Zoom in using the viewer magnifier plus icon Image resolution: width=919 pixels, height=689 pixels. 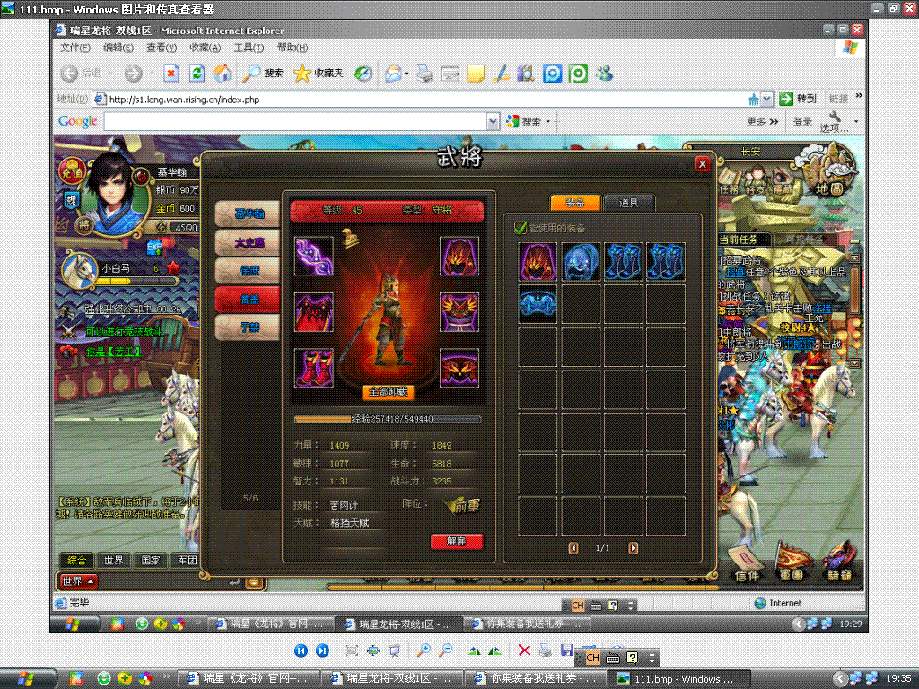point(424,650)
